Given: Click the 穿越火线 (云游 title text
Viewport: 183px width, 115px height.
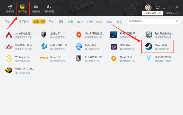Looking at the screenshot, I should coord(24,69).
